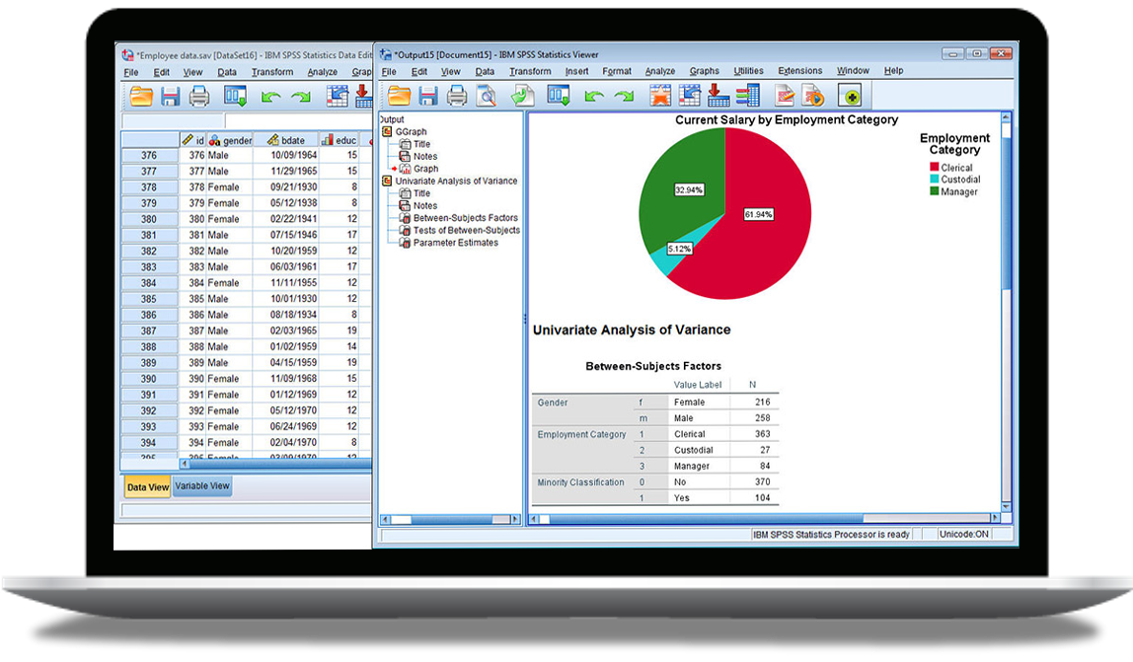Click Print Preview icon in Viewer toolbar
Screen dimensions: 1133x662
(x=487, y=95)
